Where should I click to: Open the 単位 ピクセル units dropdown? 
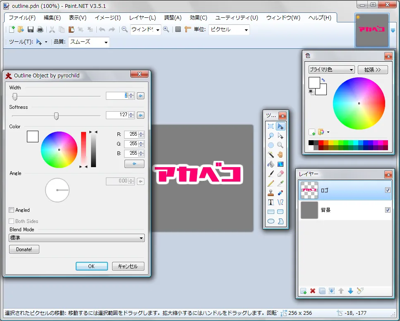coord(229,30)
